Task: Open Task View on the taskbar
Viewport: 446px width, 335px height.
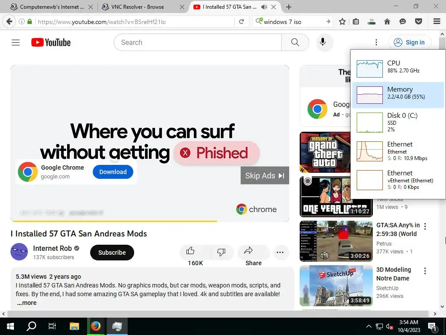Action: tap(52, 326)
